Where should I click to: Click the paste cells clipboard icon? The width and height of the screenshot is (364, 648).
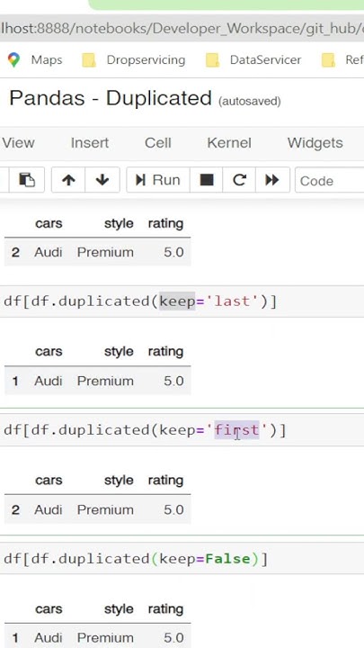tap(27, 180)
